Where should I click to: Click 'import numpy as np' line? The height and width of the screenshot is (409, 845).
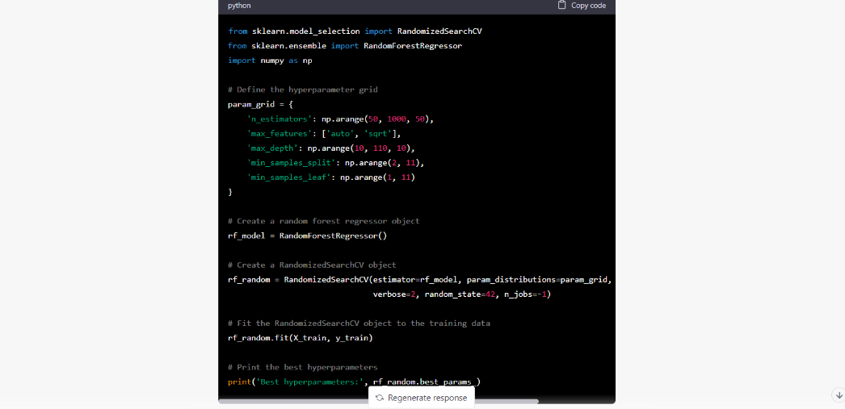(x=270, y=61)
